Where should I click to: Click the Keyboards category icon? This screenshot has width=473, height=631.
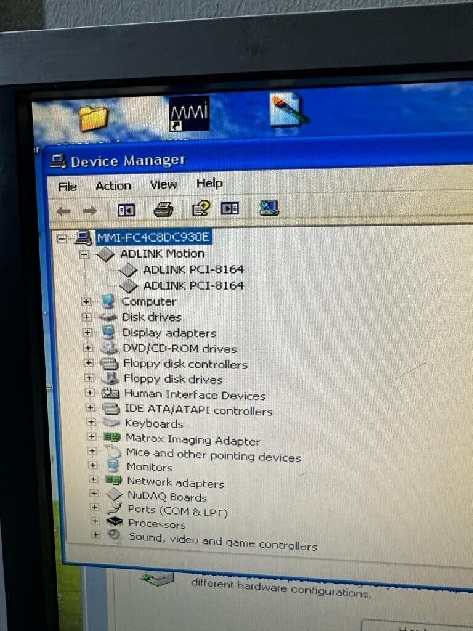(x=111, y=422)
